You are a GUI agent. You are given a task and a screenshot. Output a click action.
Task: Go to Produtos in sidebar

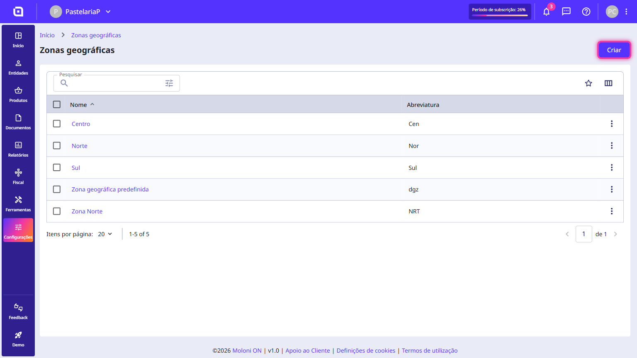18,95
